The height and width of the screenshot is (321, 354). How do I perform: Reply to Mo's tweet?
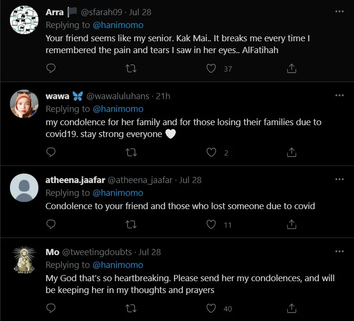(51, 308)
